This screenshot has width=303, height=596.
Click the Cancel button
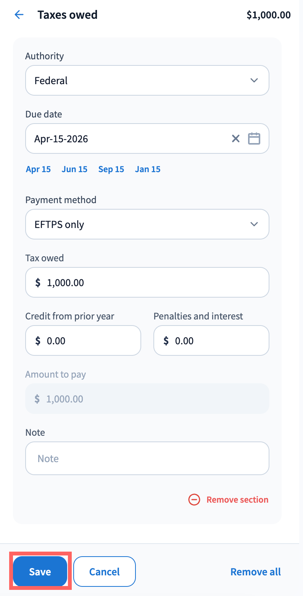coord(105,572)
